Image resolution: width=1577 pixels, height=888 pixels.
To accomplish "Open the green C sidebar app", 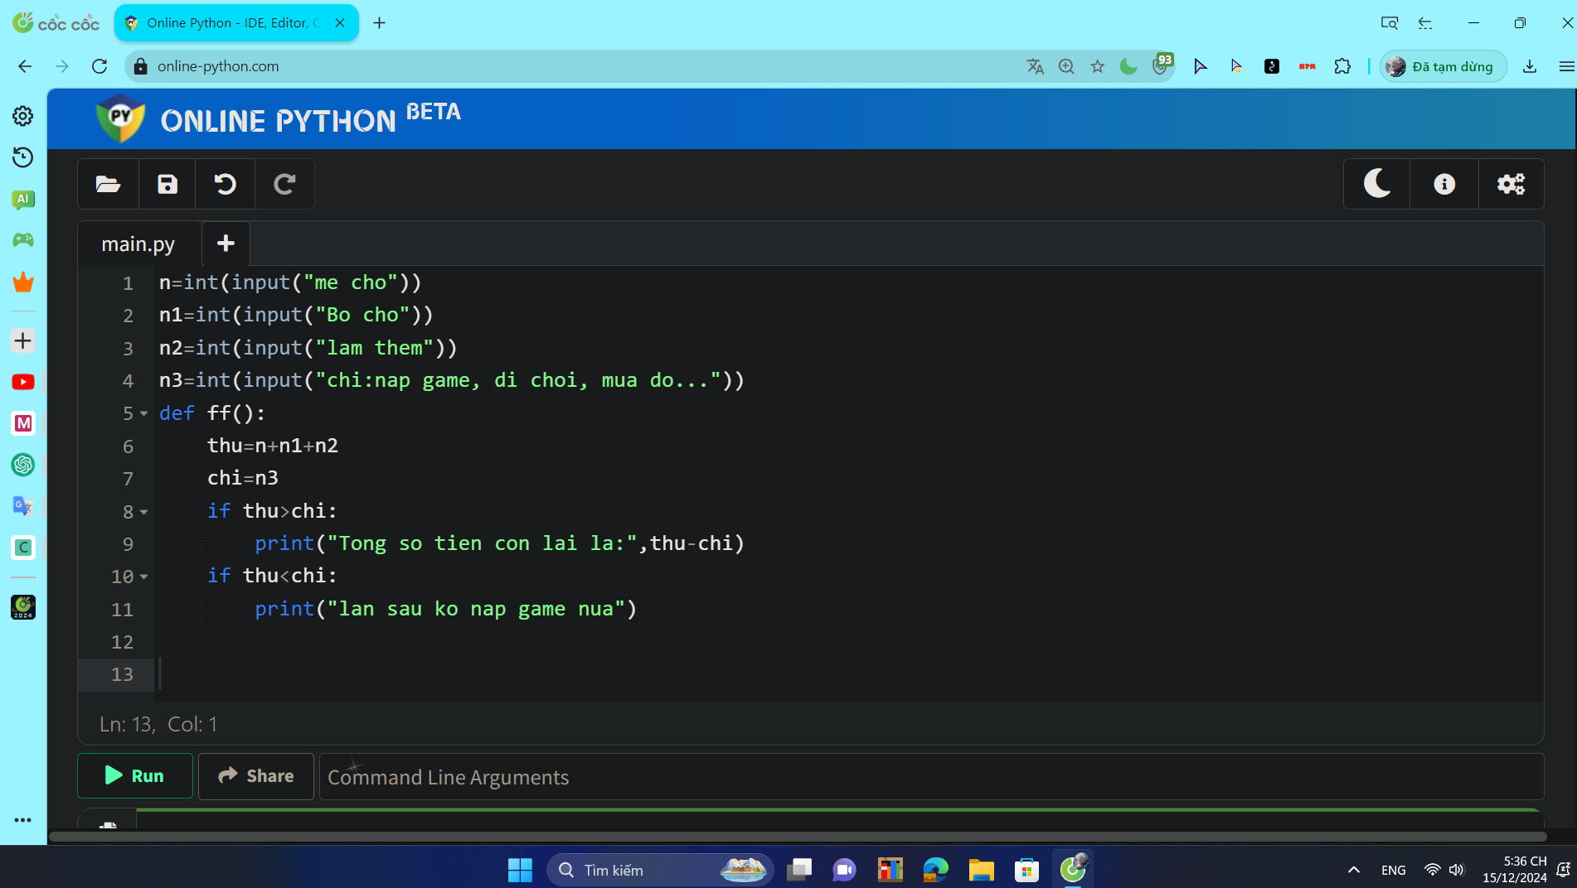I will tap(23, 548).
